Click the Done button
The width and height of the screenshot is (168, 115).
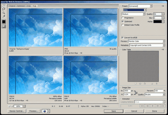pos(155,111)
